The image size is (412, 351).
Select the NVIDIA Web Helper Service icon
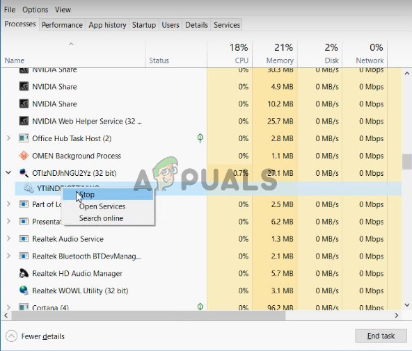pyautogui.click(x=24, y=121)
